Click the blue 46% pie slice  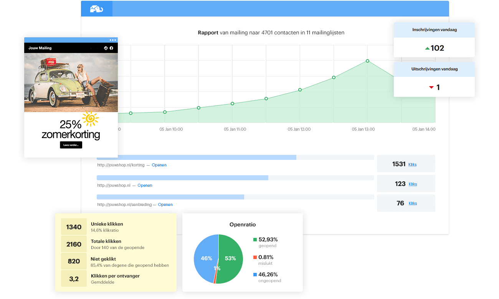tap(205, 258)
